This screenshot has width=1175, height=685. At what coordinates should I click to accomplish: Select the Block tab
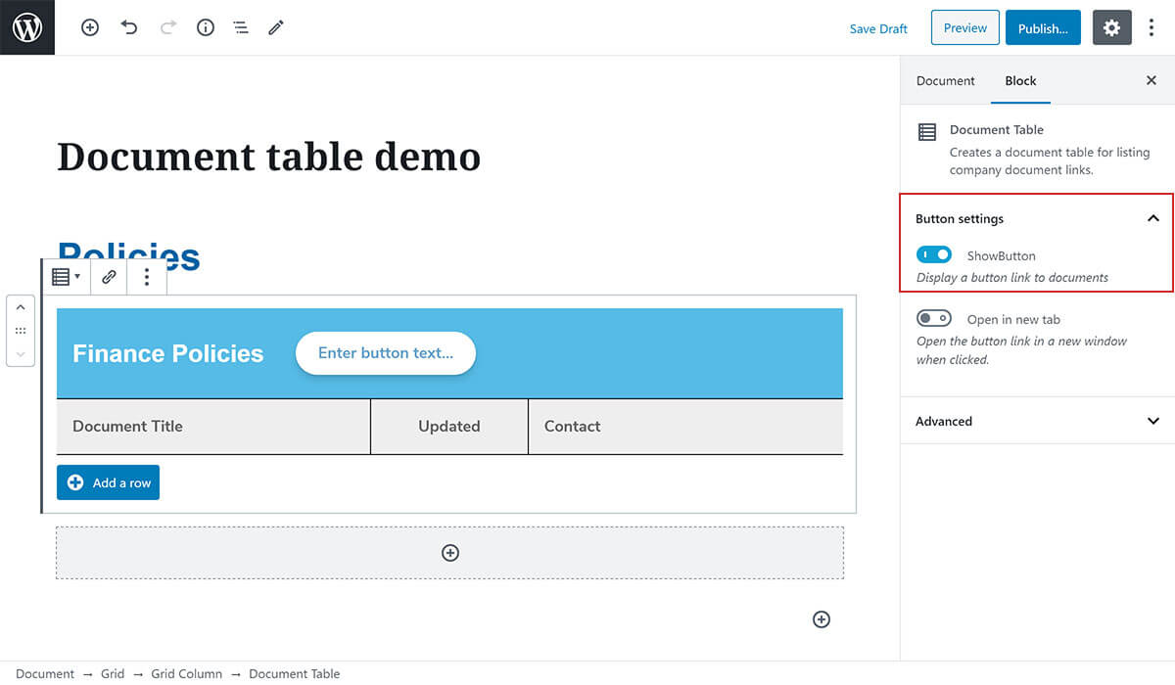point(1020,81)
